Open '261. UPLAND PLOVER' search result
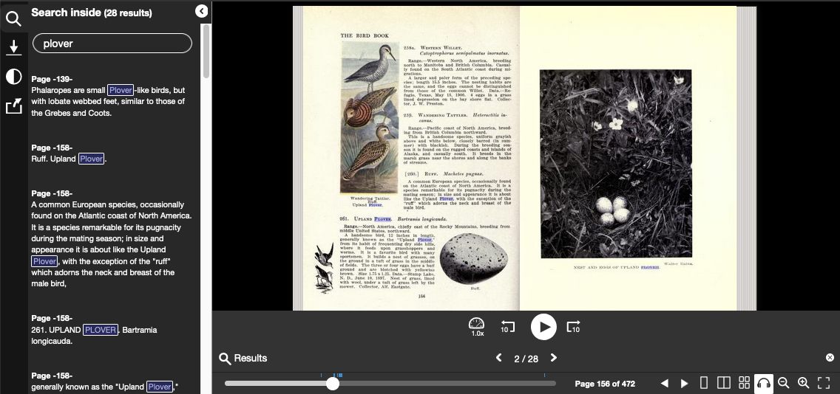The height and width of the screenshot is (394, 840). tap(112, 329)
